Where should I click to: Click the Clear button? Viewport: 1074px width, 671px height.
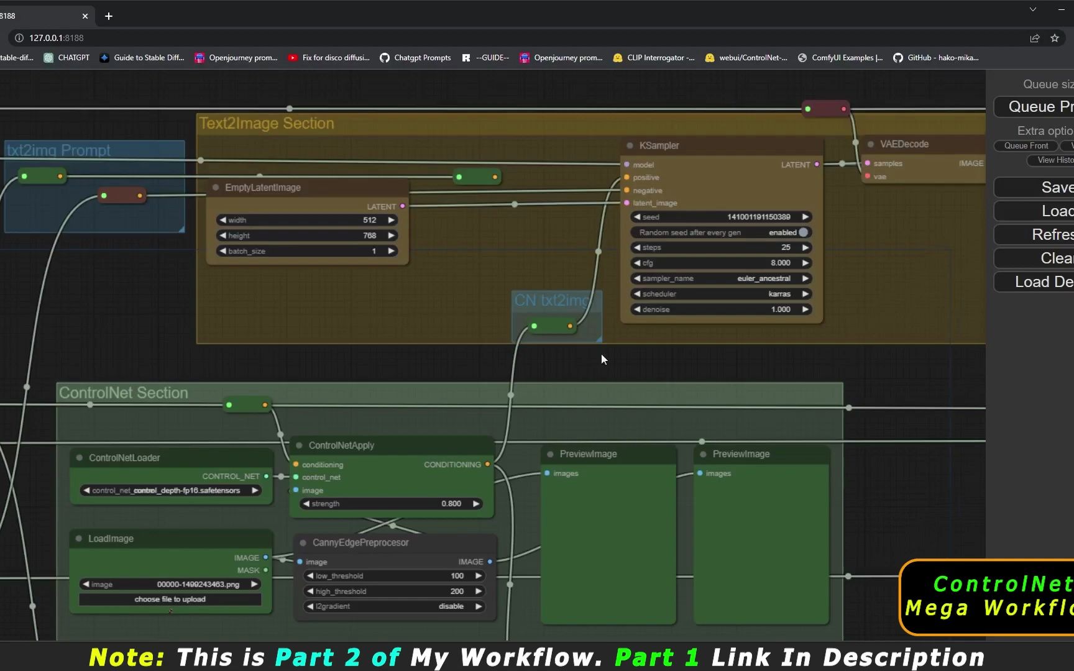tap(1034, 258)
